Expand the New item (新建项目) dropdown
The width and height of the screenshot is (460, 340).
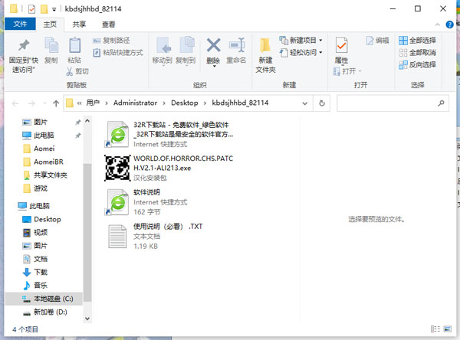point(301,40)
